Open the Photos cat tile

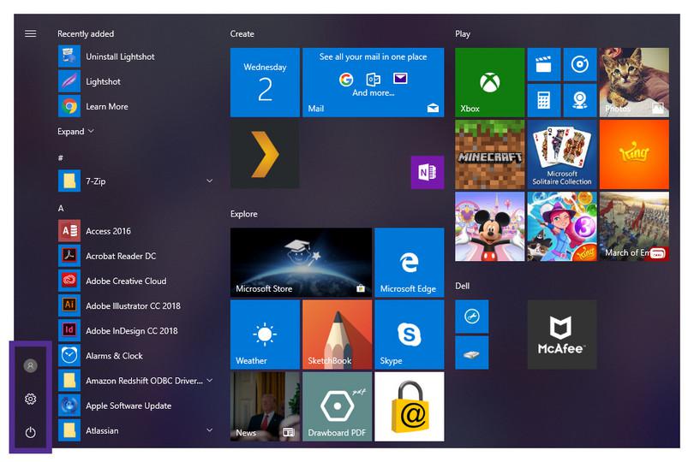coord(634,82)
